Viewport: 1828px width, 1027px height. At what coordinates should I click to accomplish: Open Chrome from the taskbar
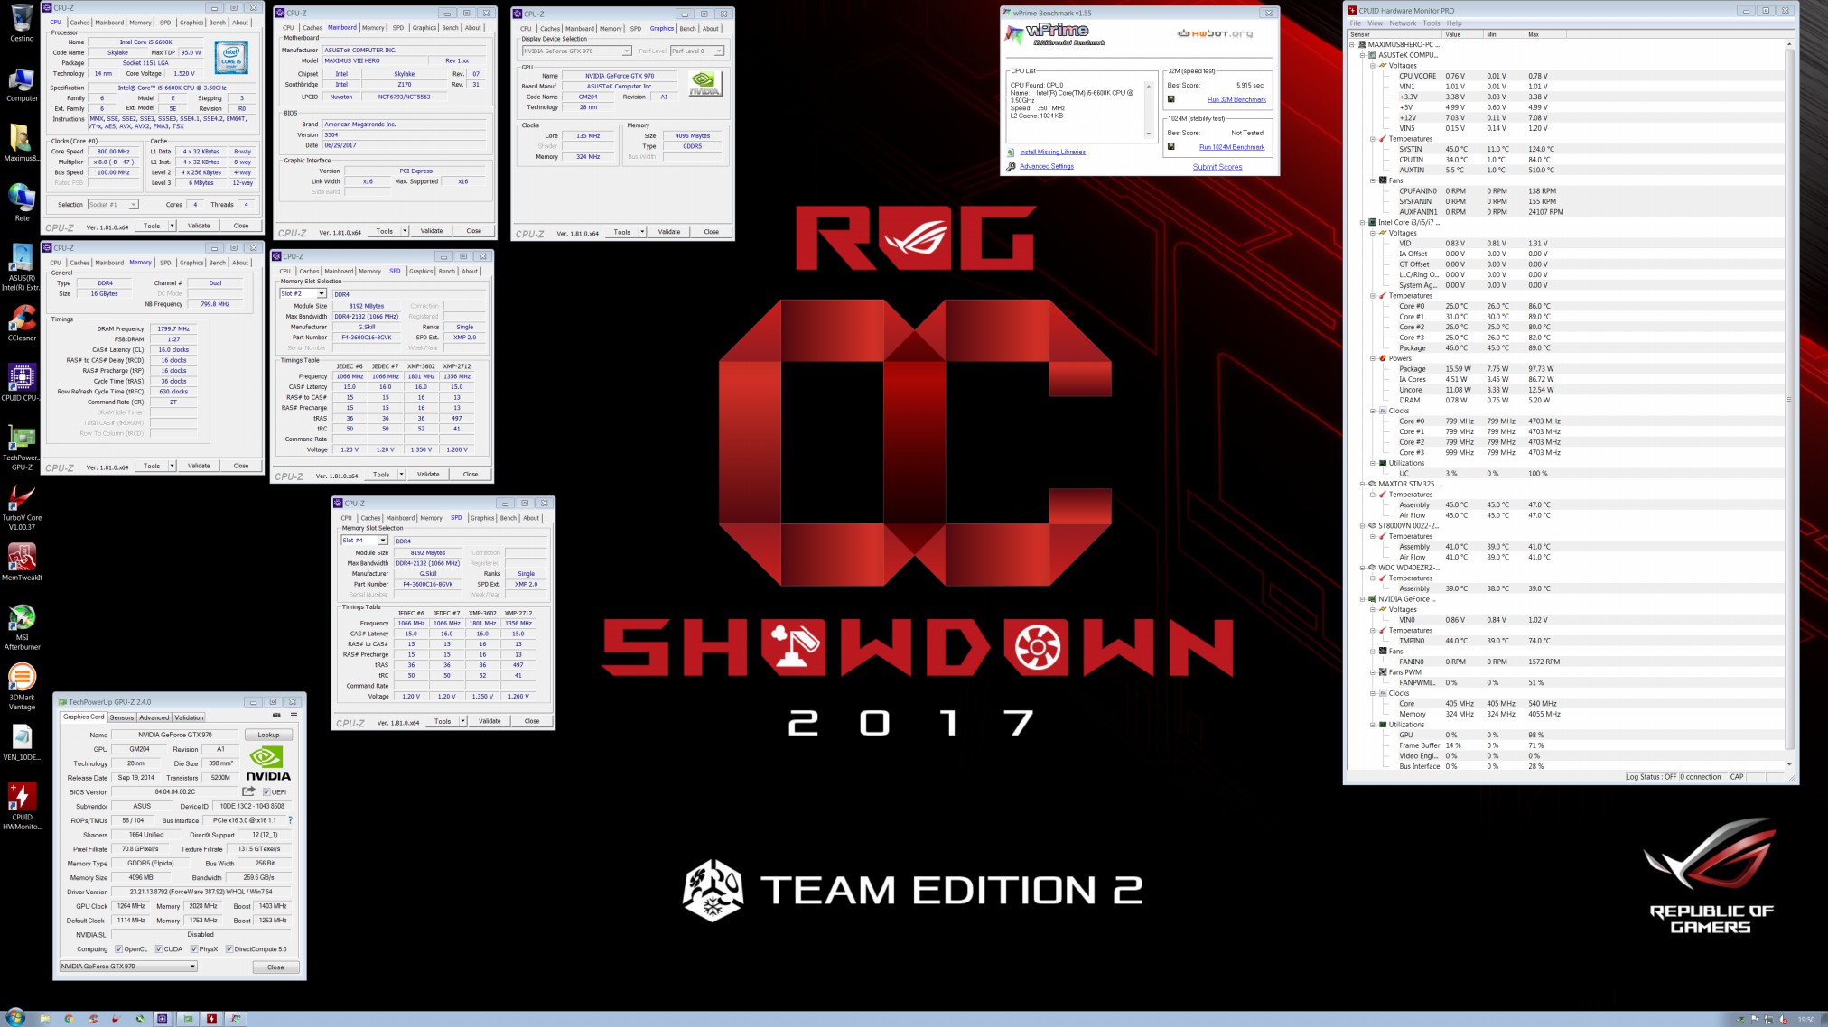(x=69, y=1019)
